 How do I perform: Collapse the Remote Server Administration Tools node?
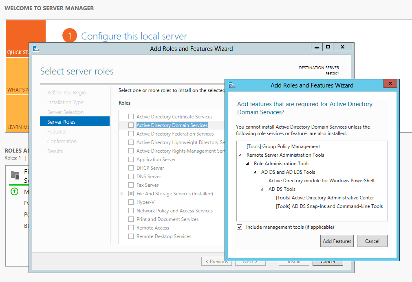tap(240, 155)
